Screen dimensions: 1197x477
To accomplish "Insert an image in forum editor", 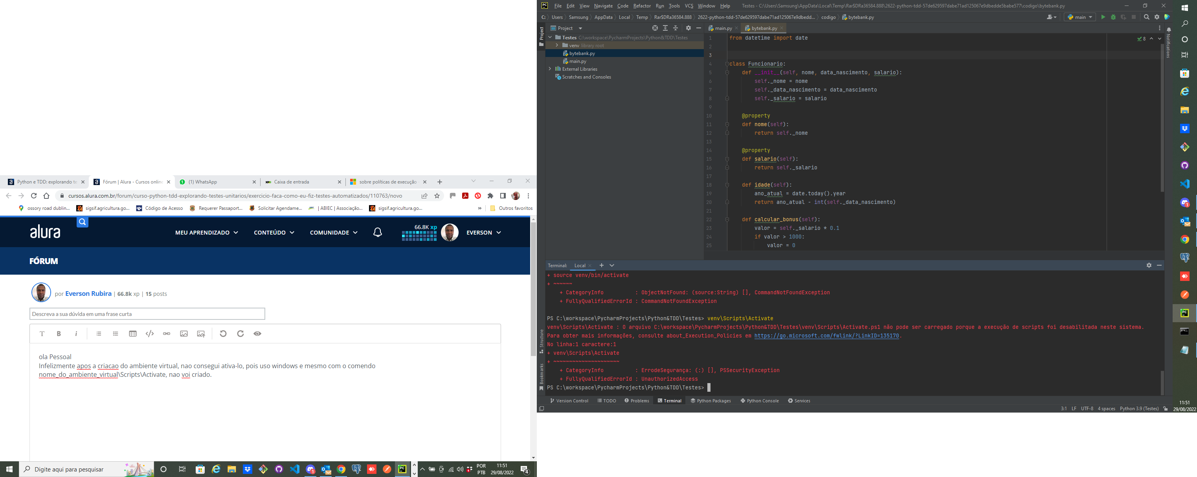I will [184, 334].
